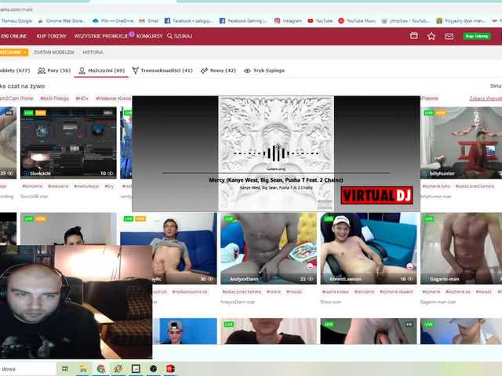This screenshot has width=502, height=376.
Task: Click the AndyxxDann czat link
Action: tap(237, 302)
